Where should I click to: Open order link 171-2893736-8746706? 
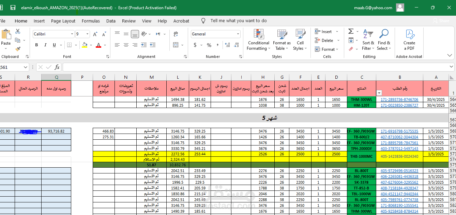click(x=399, y=99)
